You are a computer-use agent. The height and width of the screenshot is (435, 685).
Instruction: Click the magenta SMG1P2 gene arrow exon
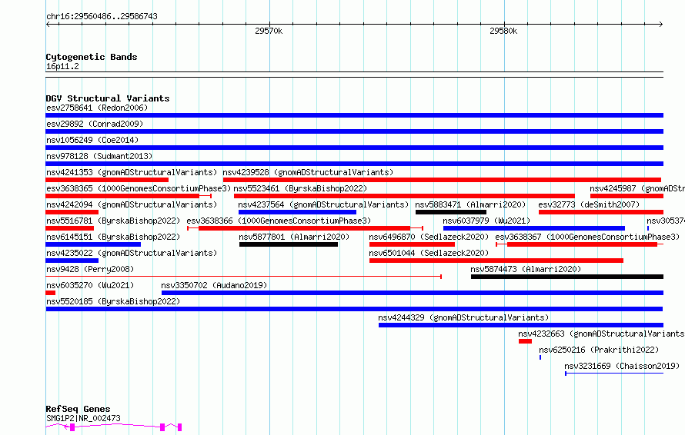click(x=72, y=427)
